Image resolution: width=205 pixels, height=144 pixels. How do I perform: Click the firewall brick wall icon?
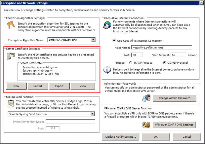146,125
